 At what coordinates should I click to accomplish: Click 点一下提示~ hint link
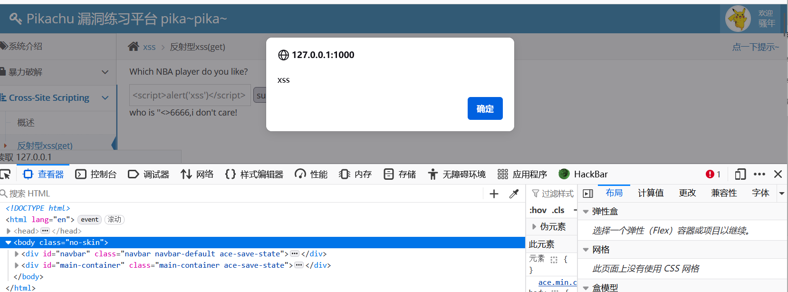pyautogui.click(x=756, y=47)
